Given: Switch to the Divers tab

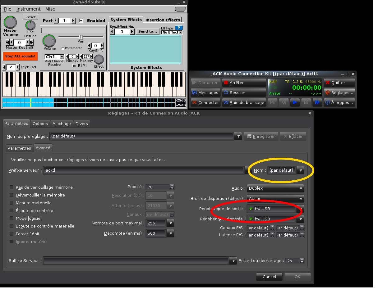Looking at the screenshot, I should pyautogui.click(x=82, y=124).
